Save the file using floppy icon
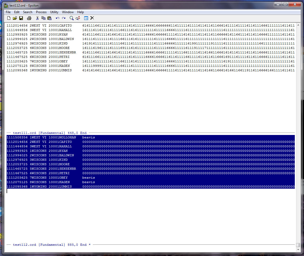 (21, 18)
